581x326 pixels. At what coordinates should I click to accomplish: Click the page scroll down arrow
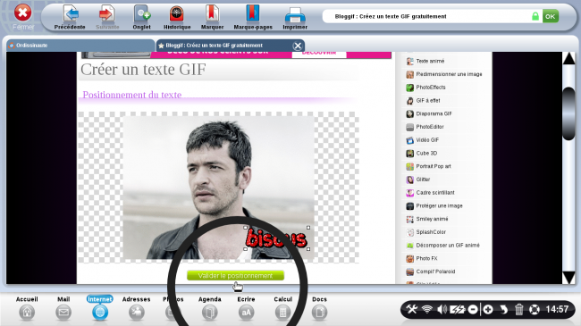[568, 278]
